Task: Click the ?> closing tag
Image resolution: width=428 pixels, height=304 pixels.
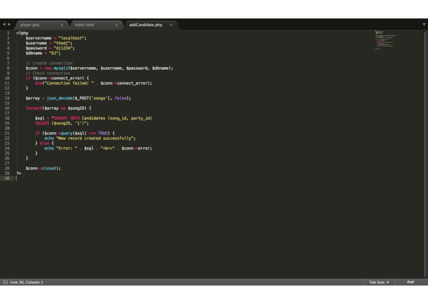Action: [18, 174]
